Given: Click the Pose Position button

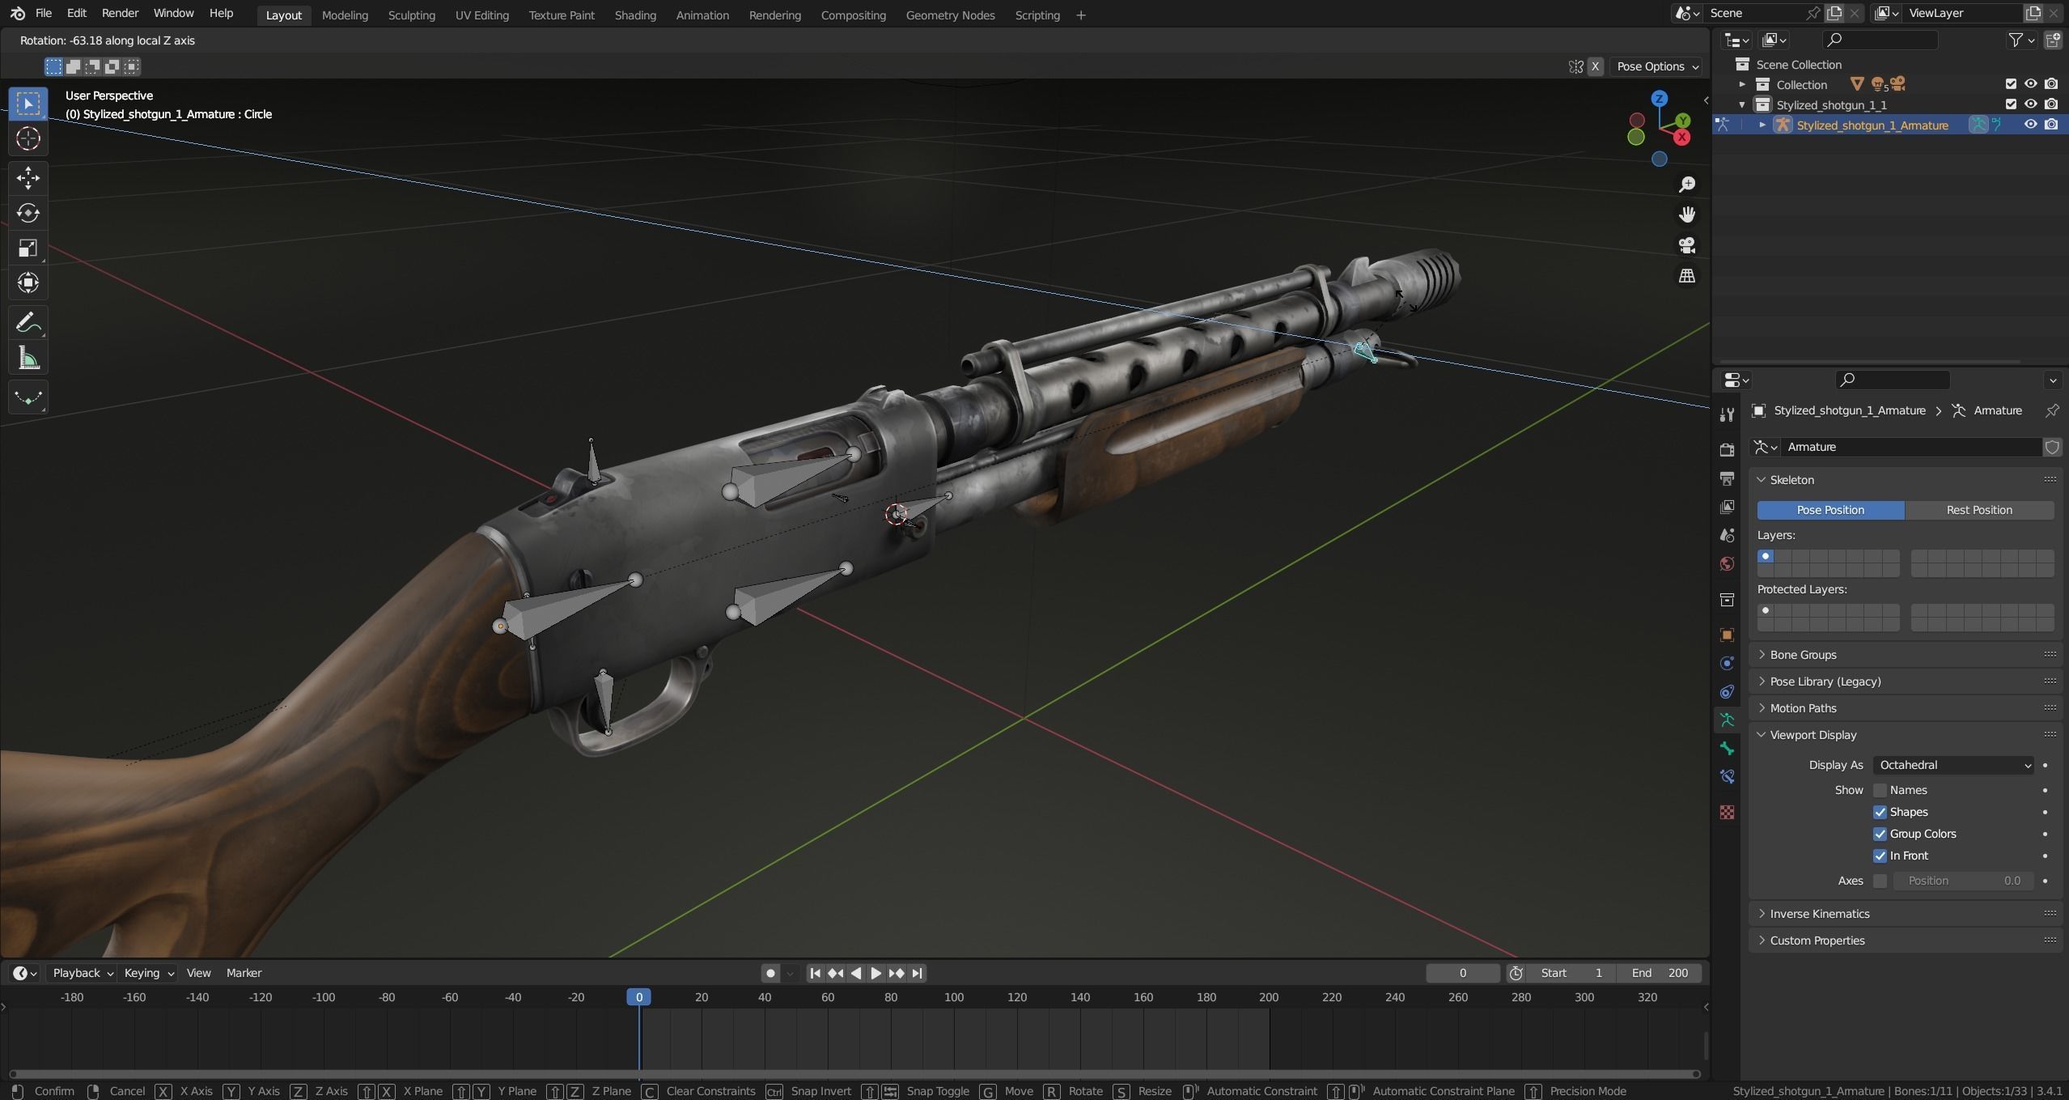Looking at the screenshot, I should (1830, 510).
